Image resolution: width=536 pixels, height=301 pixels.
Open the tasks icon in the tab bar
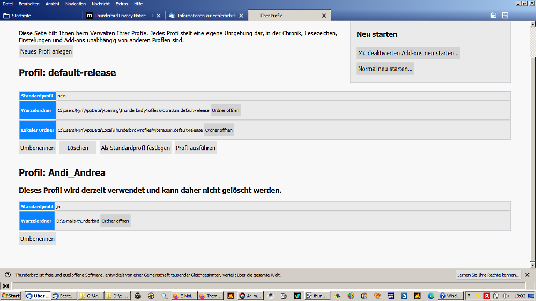pyautogui.click(x=505, y=16)
